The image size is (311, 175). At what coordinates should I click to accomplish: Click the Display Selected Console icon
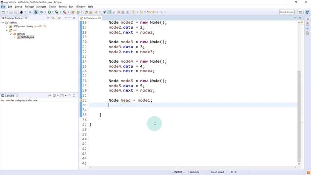[x=54, y=96]
